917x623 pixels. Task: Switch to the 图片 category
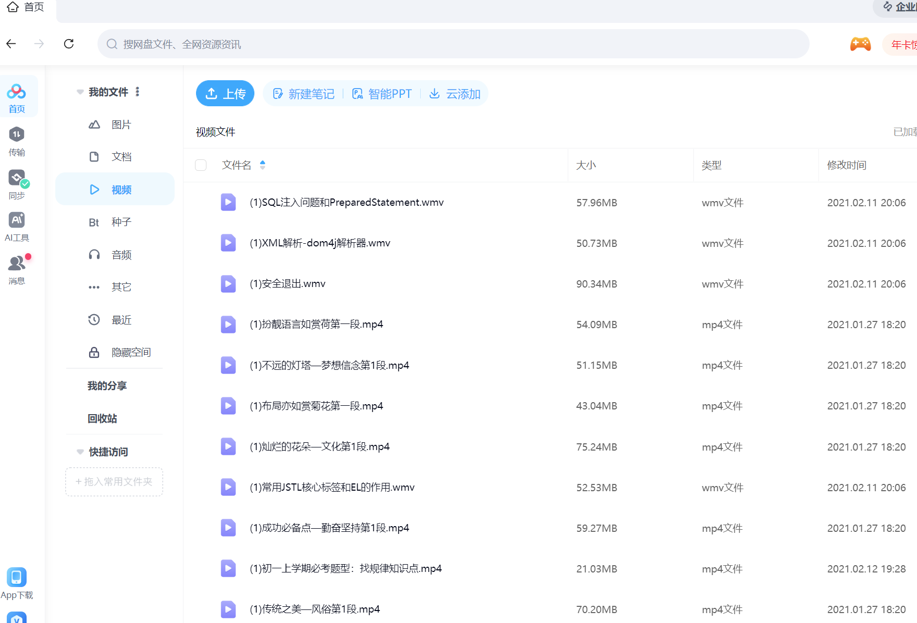[121, 124]
